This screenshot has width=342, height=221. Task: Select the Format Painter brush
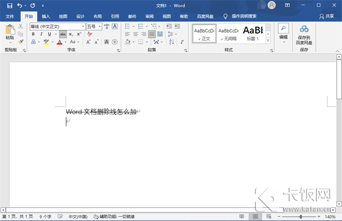[21, 42]
